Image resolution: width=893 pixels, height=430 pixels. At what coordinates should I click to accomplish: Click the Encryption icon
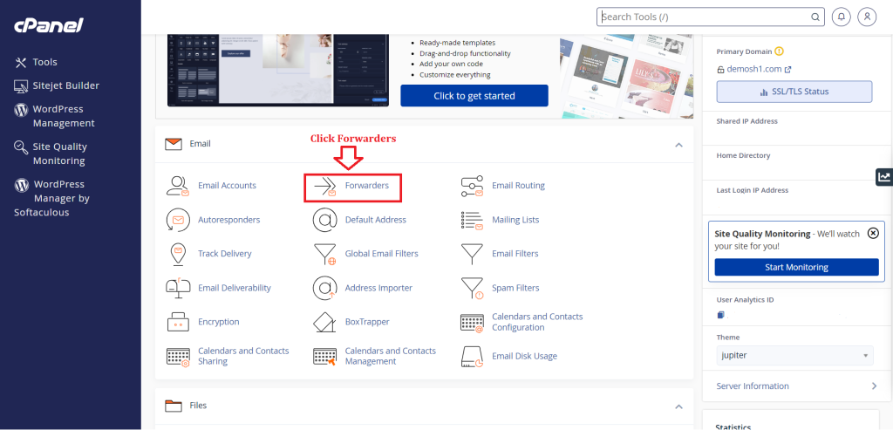click(178, 322)
